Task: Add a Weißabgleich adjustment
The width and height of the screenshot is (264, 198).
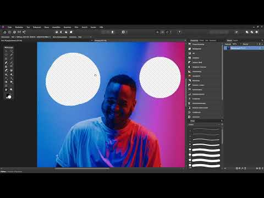Action: pyautogui.click(x=196, y=49)
